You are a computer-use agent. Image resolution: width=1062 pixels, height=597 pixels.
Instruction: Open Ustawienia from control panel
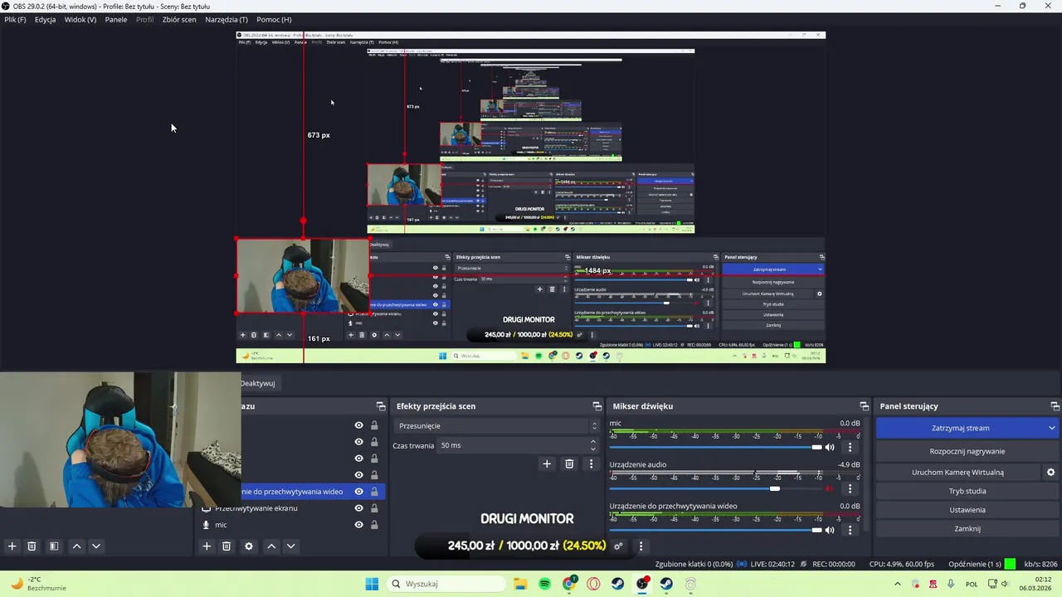tap(967, 510)
